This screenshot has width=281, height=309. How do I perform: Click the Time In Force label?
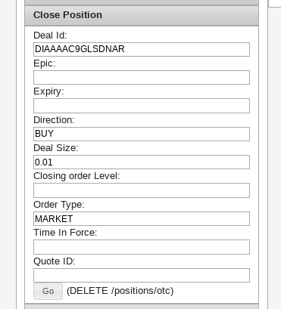click(x=65, y=233)
